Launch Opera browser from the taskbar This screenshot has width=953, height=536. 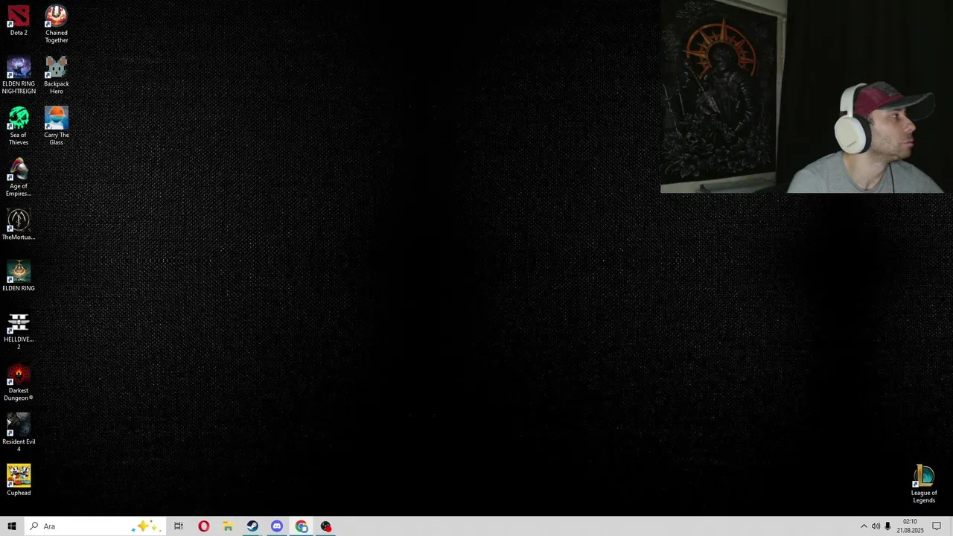click(203, 526)
